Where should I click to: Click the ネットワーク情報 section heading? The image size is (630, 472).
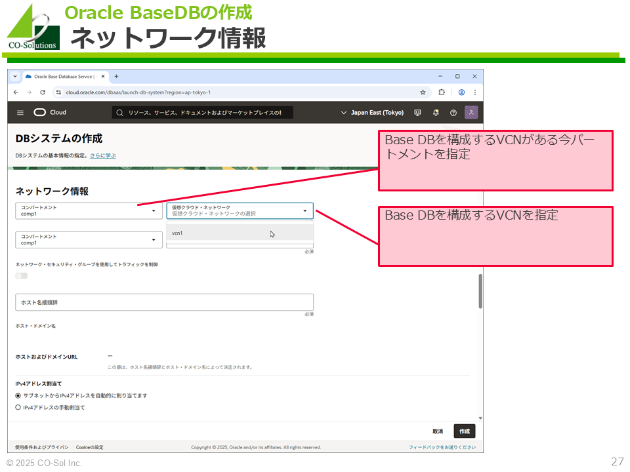[52, 191]
